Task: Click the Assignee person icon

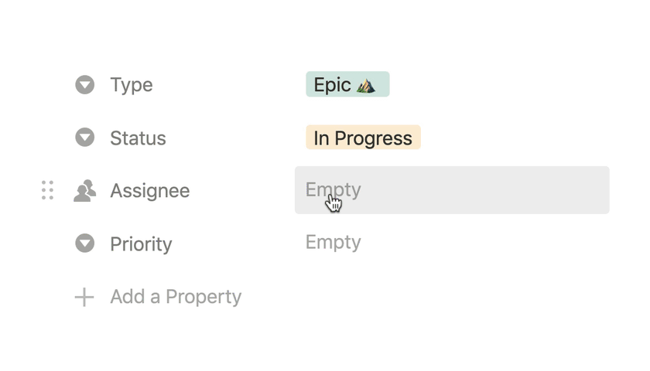Action: click(84, 190)
